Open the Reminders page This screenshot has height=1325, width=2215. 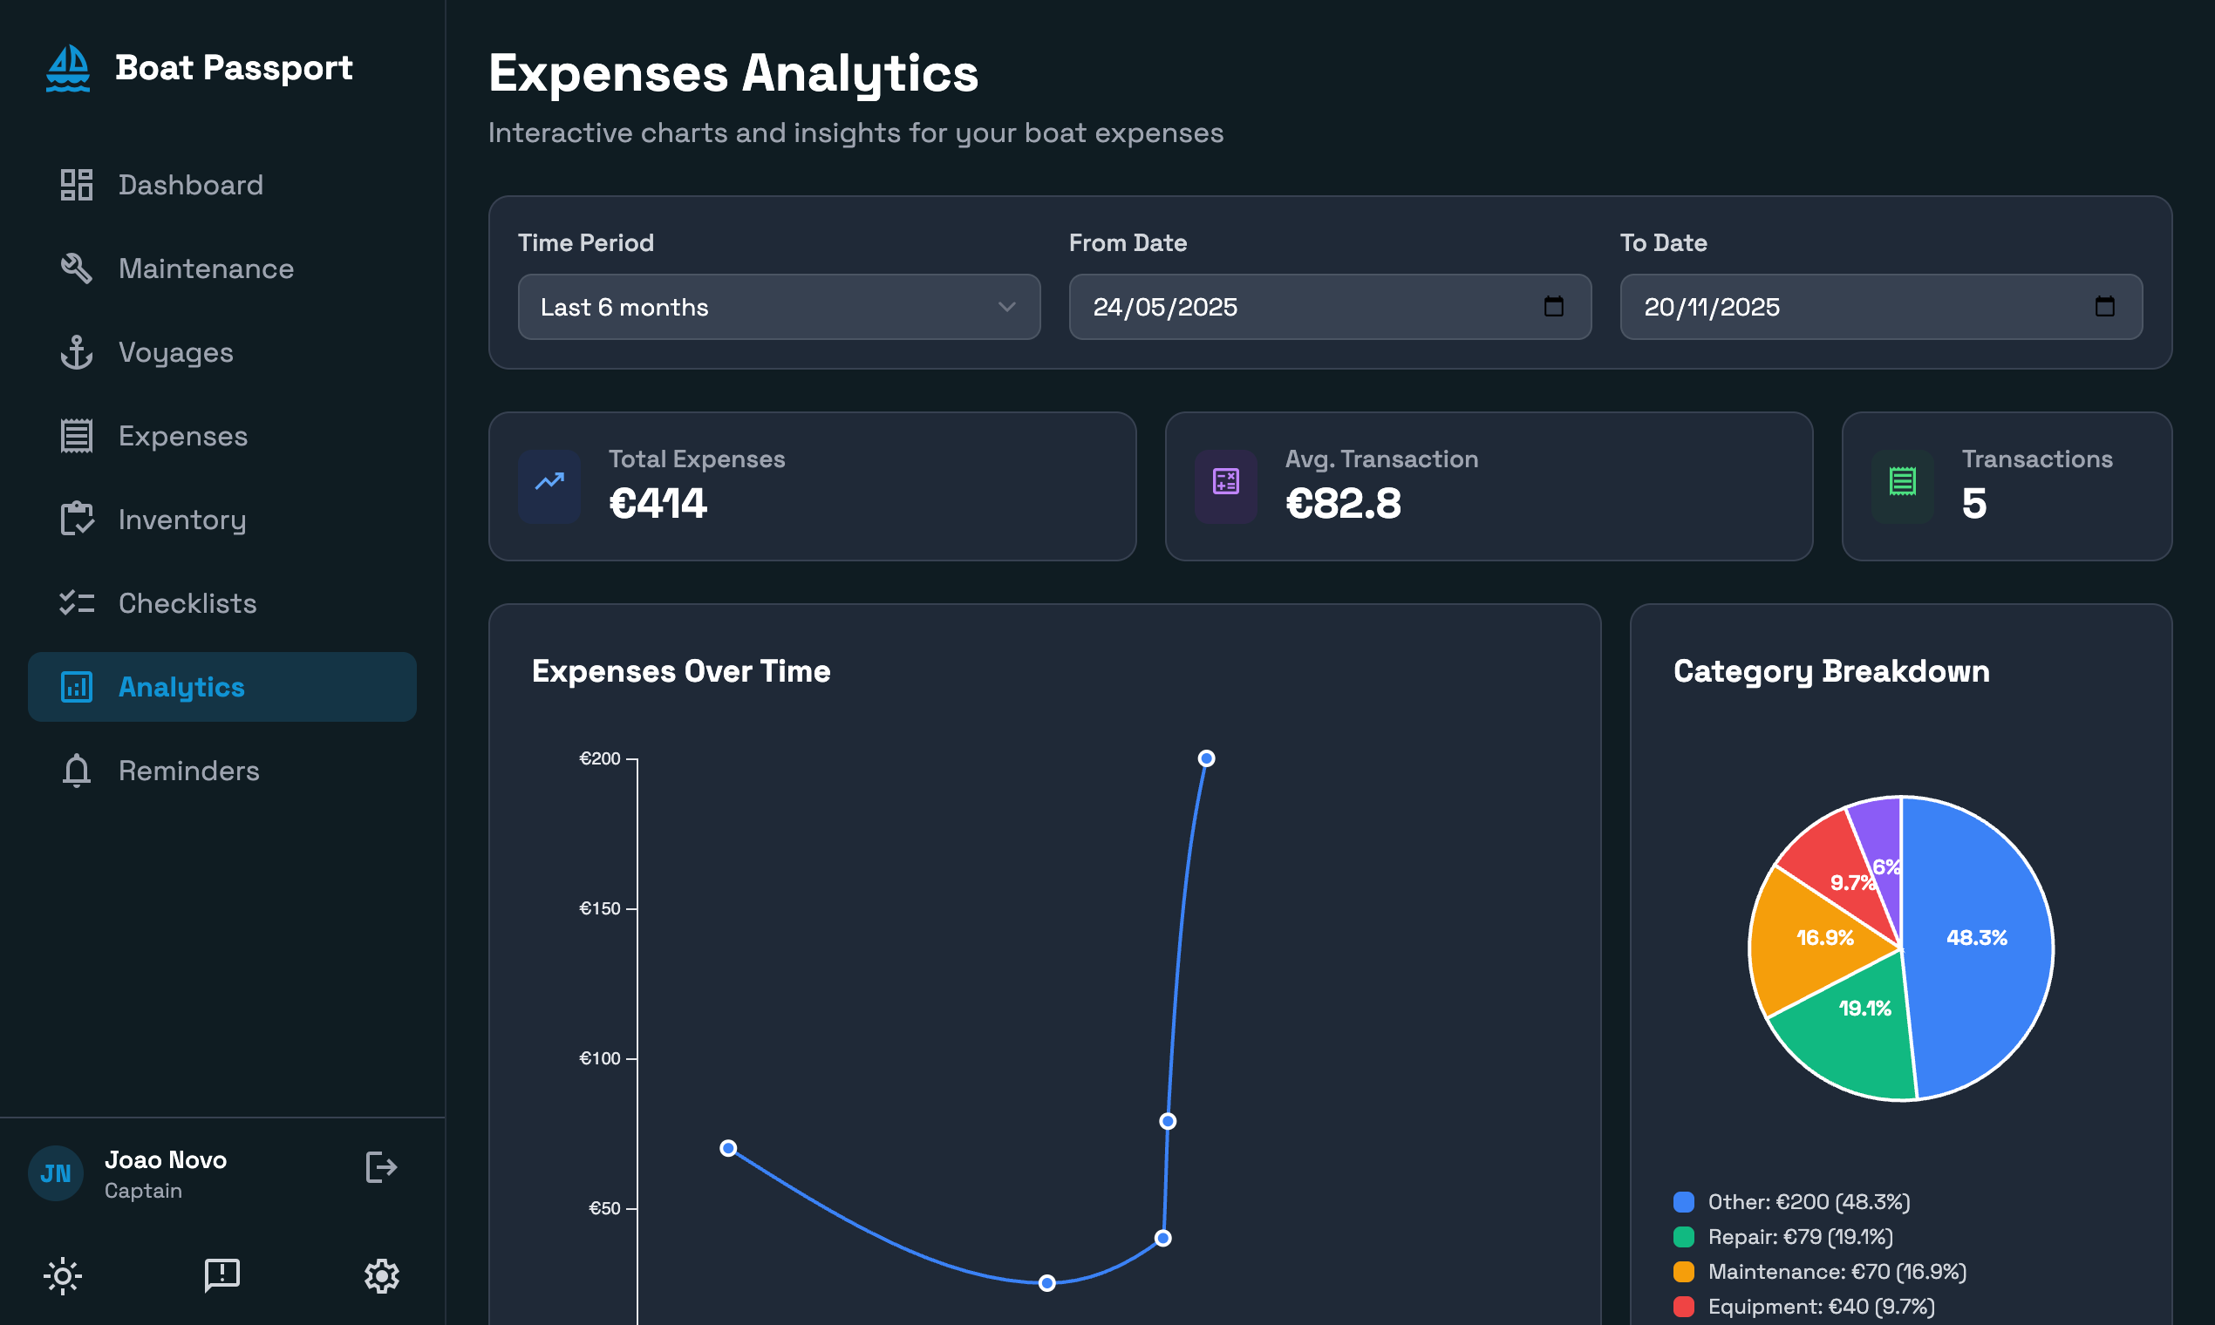coord(188,771)
